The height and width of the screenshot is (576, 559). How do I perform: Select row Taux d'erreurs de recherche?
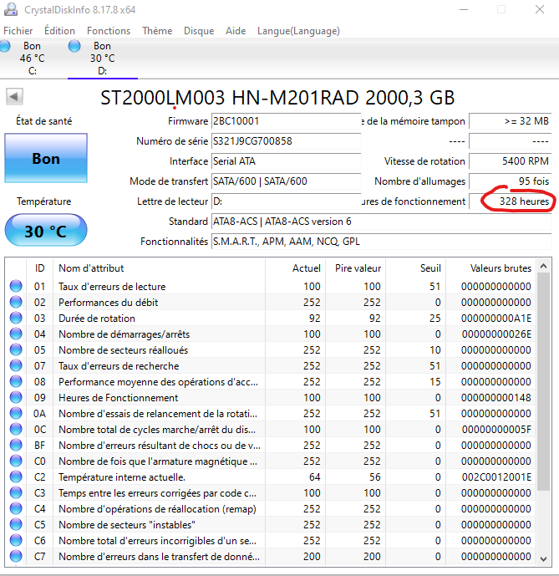(271, 365)
